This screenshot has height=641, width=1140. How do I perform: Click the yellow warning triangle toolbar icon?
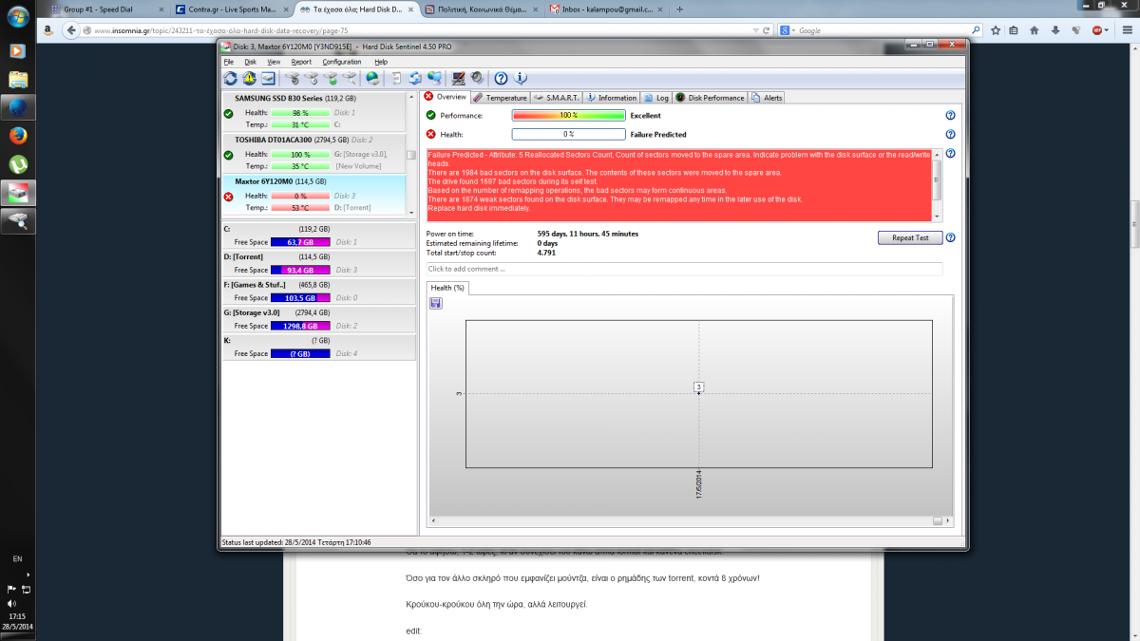click(x=249, y=78)
